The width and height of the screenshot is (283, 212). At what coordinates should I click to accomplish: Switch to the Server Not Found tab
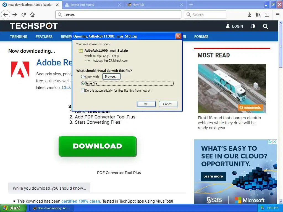[93, 5]
